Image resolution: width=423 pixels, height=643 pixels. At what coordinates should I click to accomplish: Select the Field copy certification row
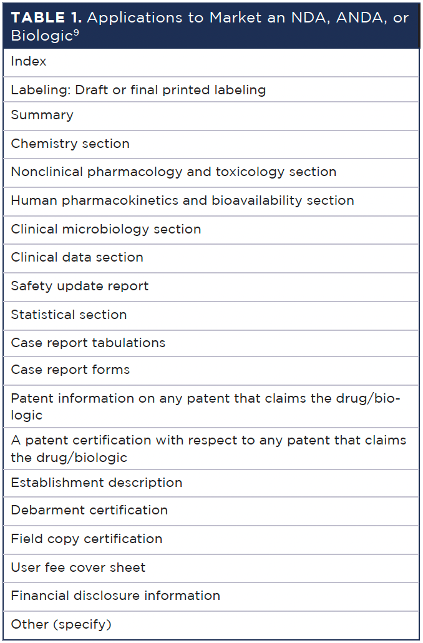(x=211, y=540)
